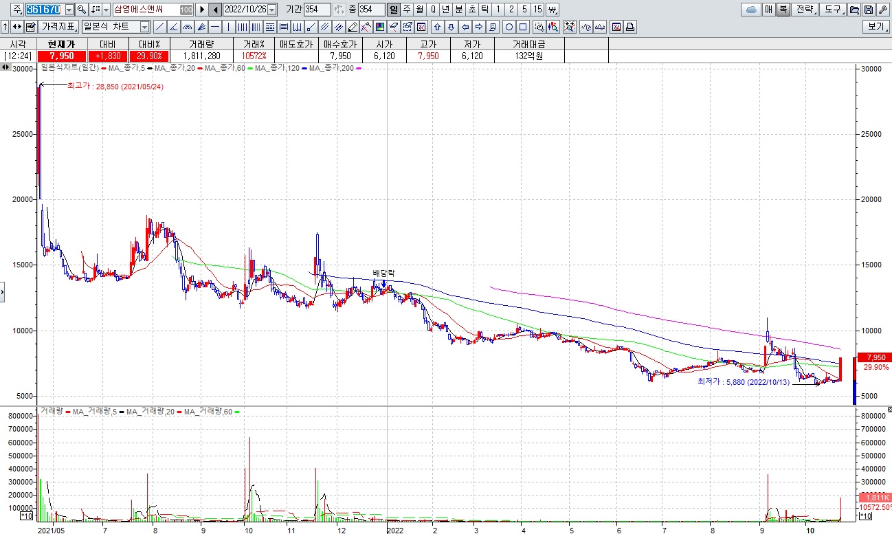Click the previous stock back arrow button

pyautogui.click(x=215, y=10)
